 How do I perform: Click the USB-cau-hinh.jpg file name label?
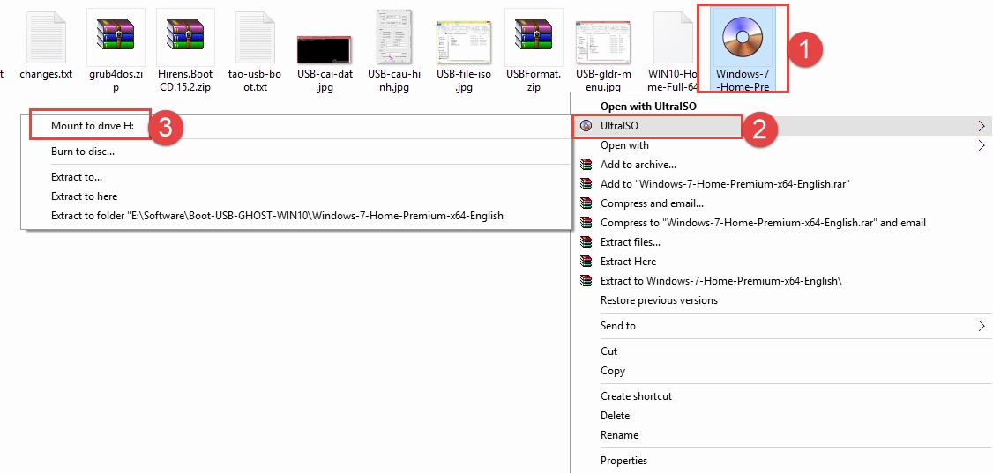[394, 80]
